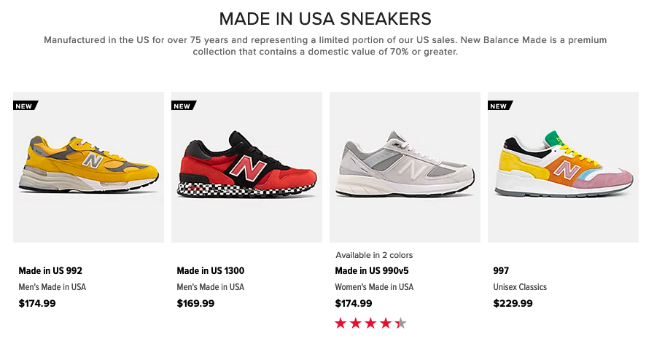The image size is (646, 349).
Task: Click the NEW badge on the 997 sneaker
Action: coord(499,106)
